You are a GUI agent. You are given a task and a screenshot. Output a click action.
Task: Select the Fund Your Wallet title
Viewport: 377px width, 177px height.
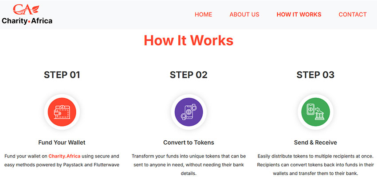pos(62,142)
